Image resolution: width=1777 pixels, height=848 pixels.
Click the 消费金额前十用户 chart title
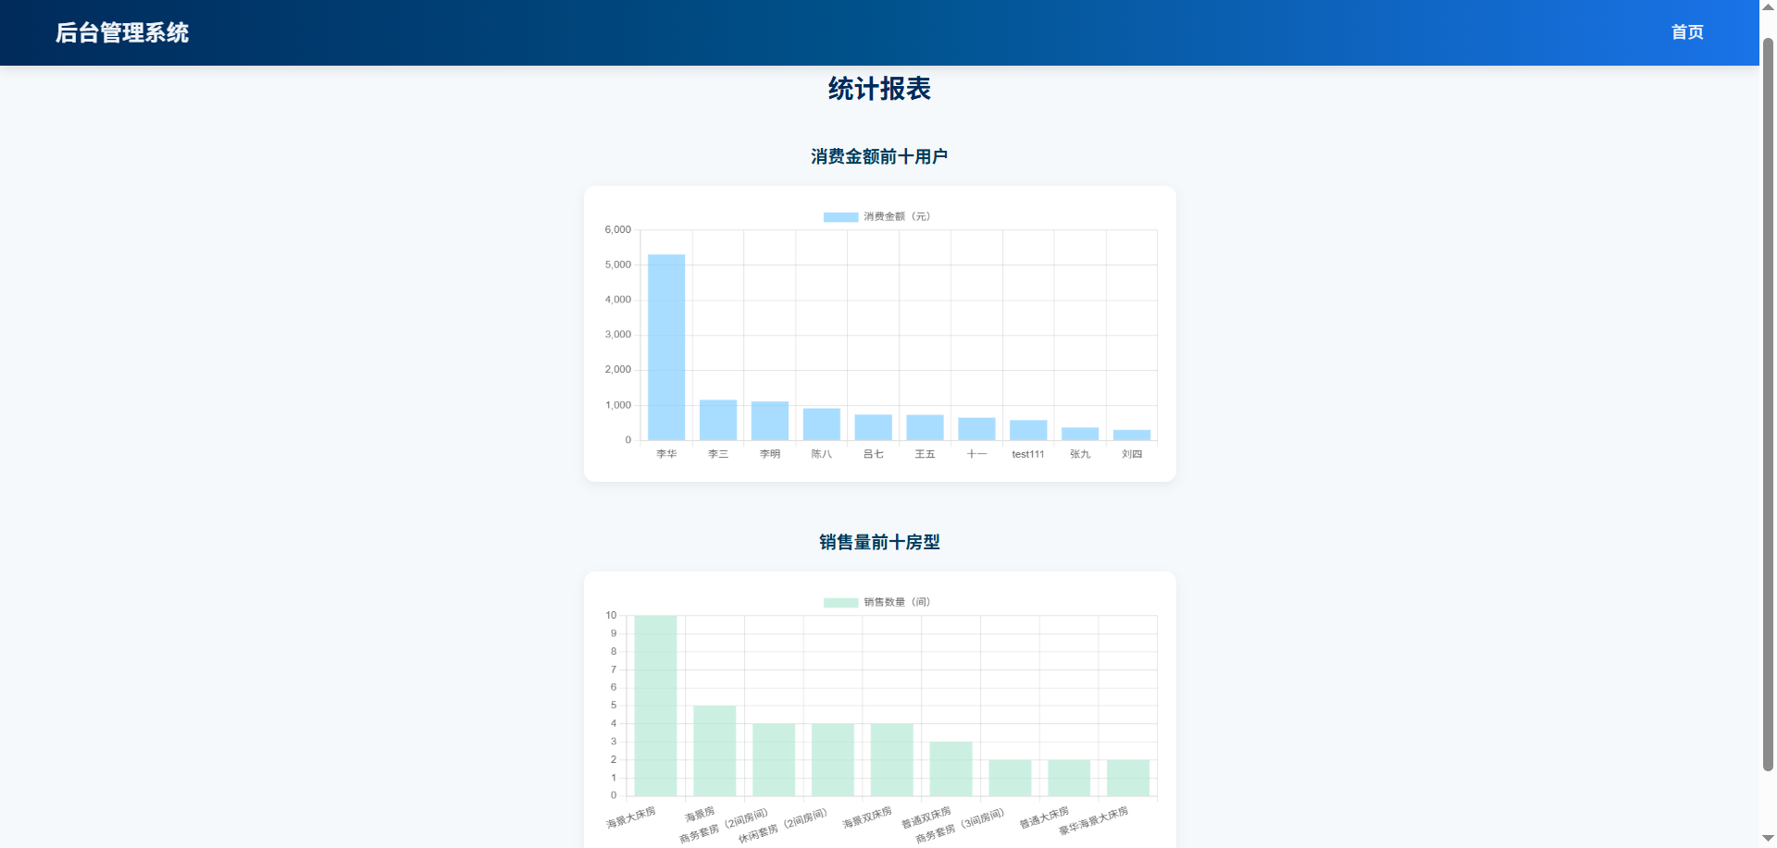pos(878,155)
